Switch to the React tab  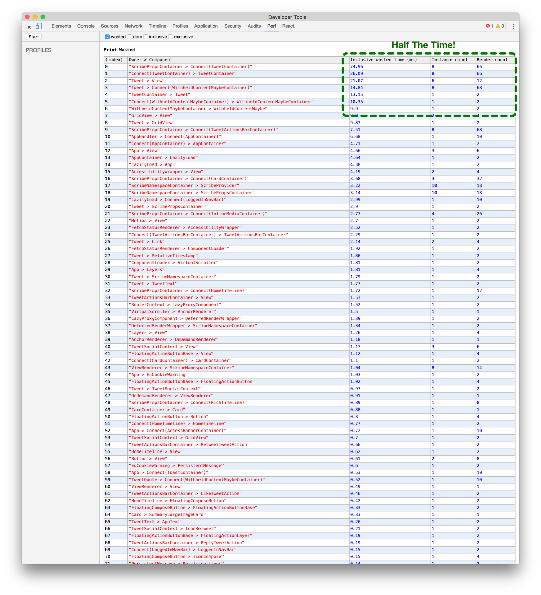tap(288, 26)
